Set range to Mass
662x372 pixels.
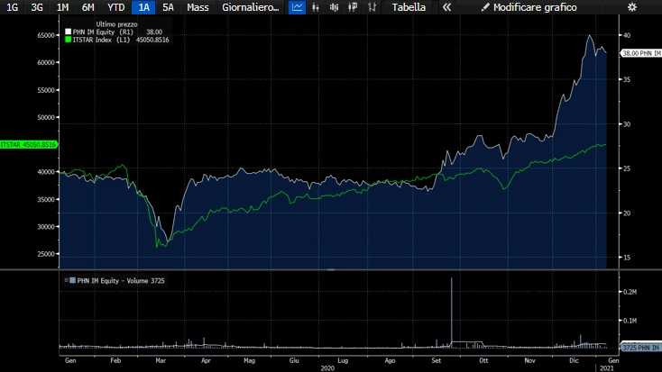[x=198, y=7]
